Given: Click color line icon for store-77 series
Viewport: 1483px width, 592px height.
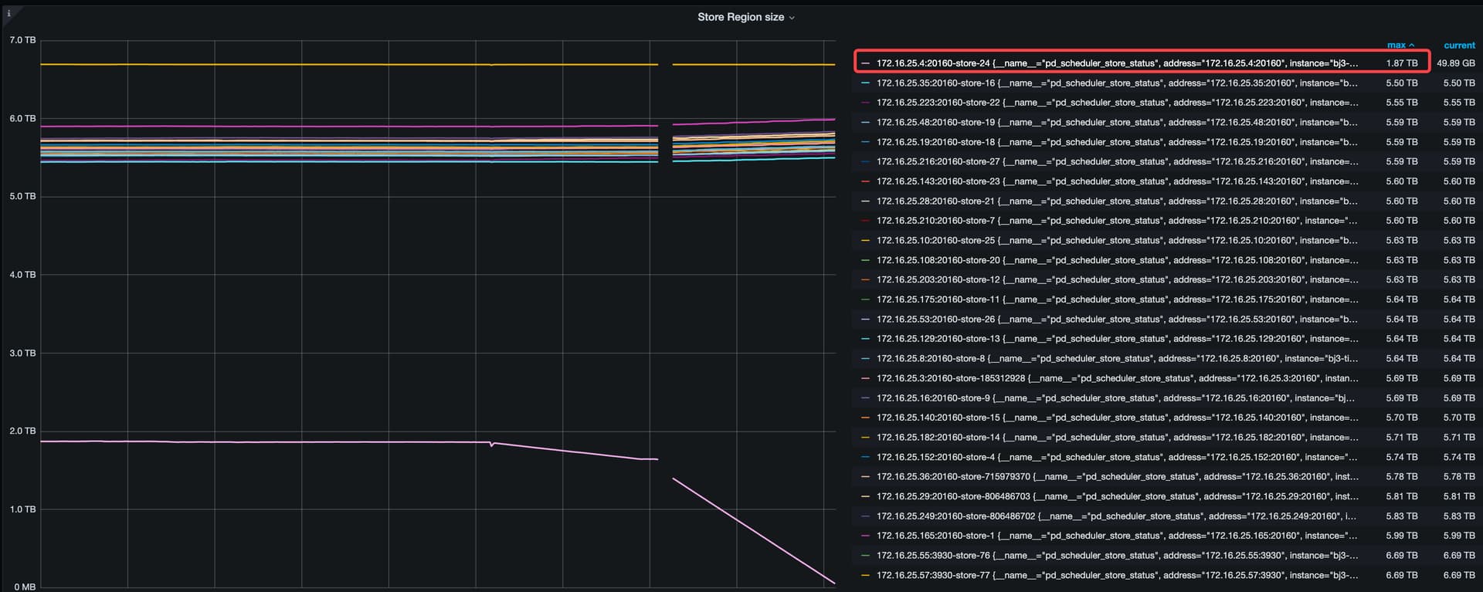Looking at the screenshot, I should click(x=865, y=575).
